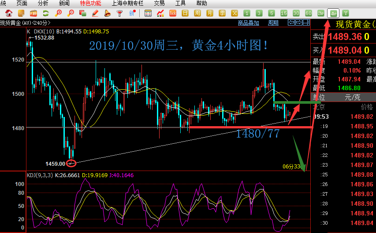
Task: Click the green Y period icon
Action: tap(346, 13)
